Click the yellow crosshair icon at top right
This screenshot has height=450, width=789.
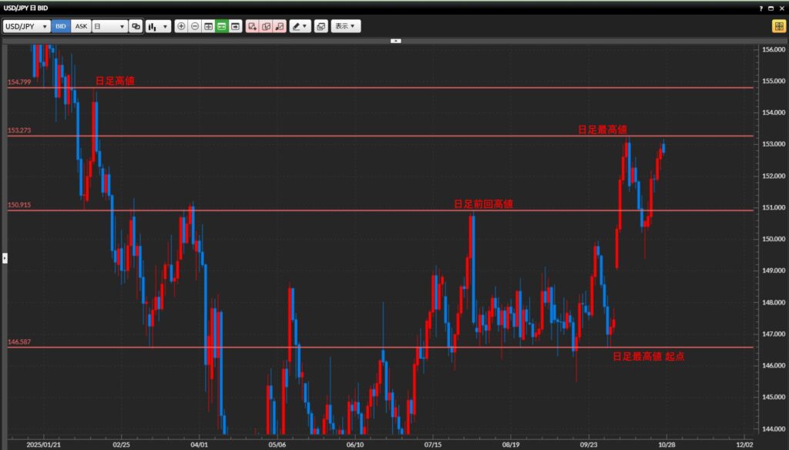[779, 26]
